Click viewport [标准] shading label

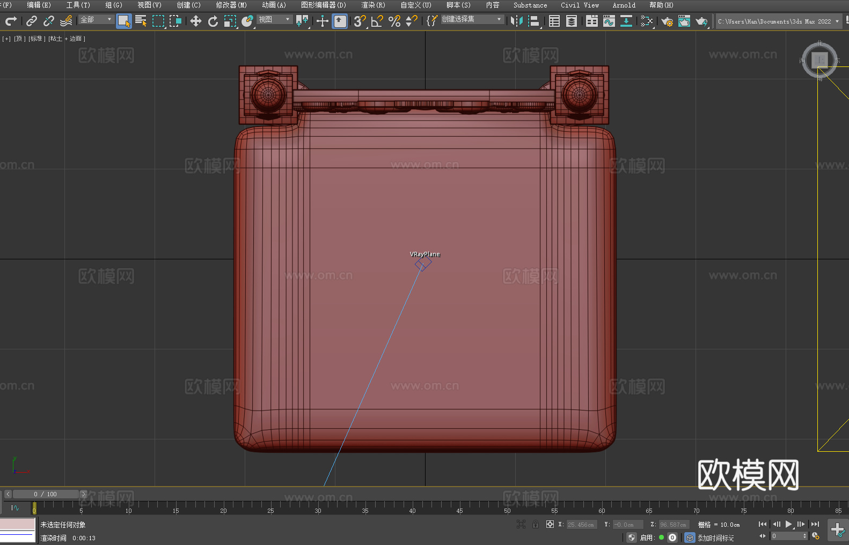[36, 39]
